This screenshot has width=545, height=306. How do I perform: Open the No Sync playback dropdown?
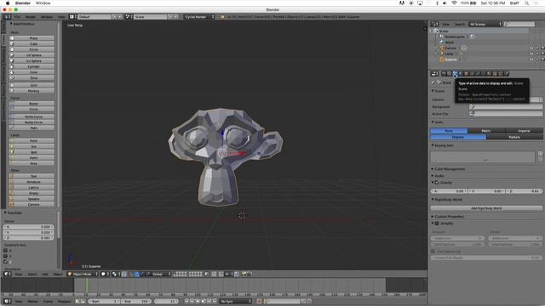tap(235, 301)
